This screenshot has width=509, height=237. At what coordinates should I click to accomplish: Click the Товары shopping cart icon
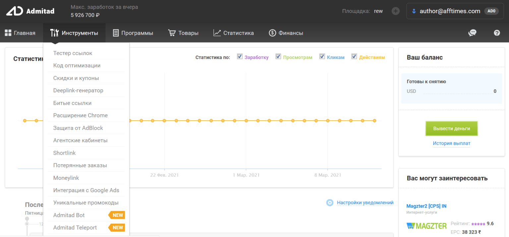(172, 33)
